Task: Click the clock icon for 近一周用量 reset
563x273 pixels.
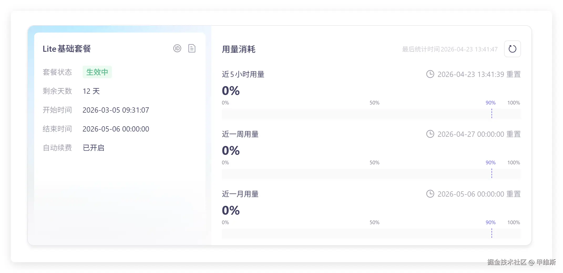Action: pyautogui.click(x=430, y=134)
